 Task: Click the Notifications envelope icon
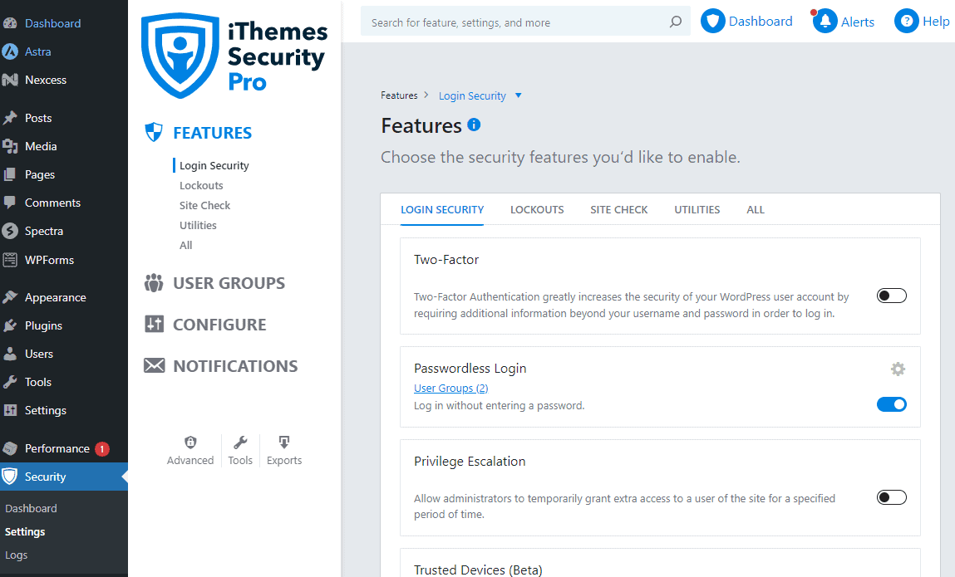[155, 365]
